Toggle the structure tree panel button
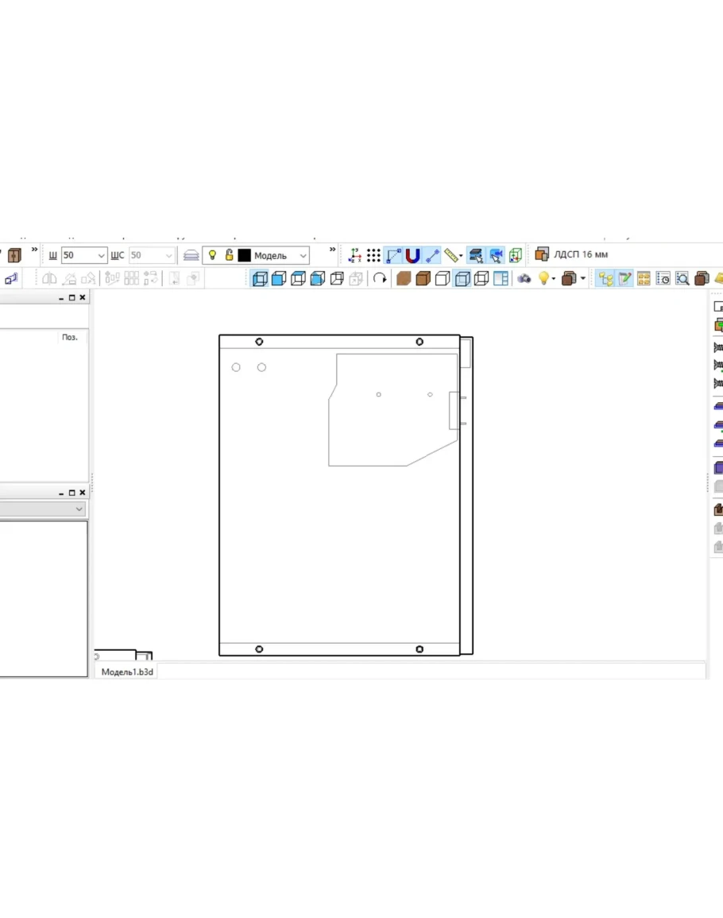Viewport: 723px width, 918px height. [x=605, y=278]
